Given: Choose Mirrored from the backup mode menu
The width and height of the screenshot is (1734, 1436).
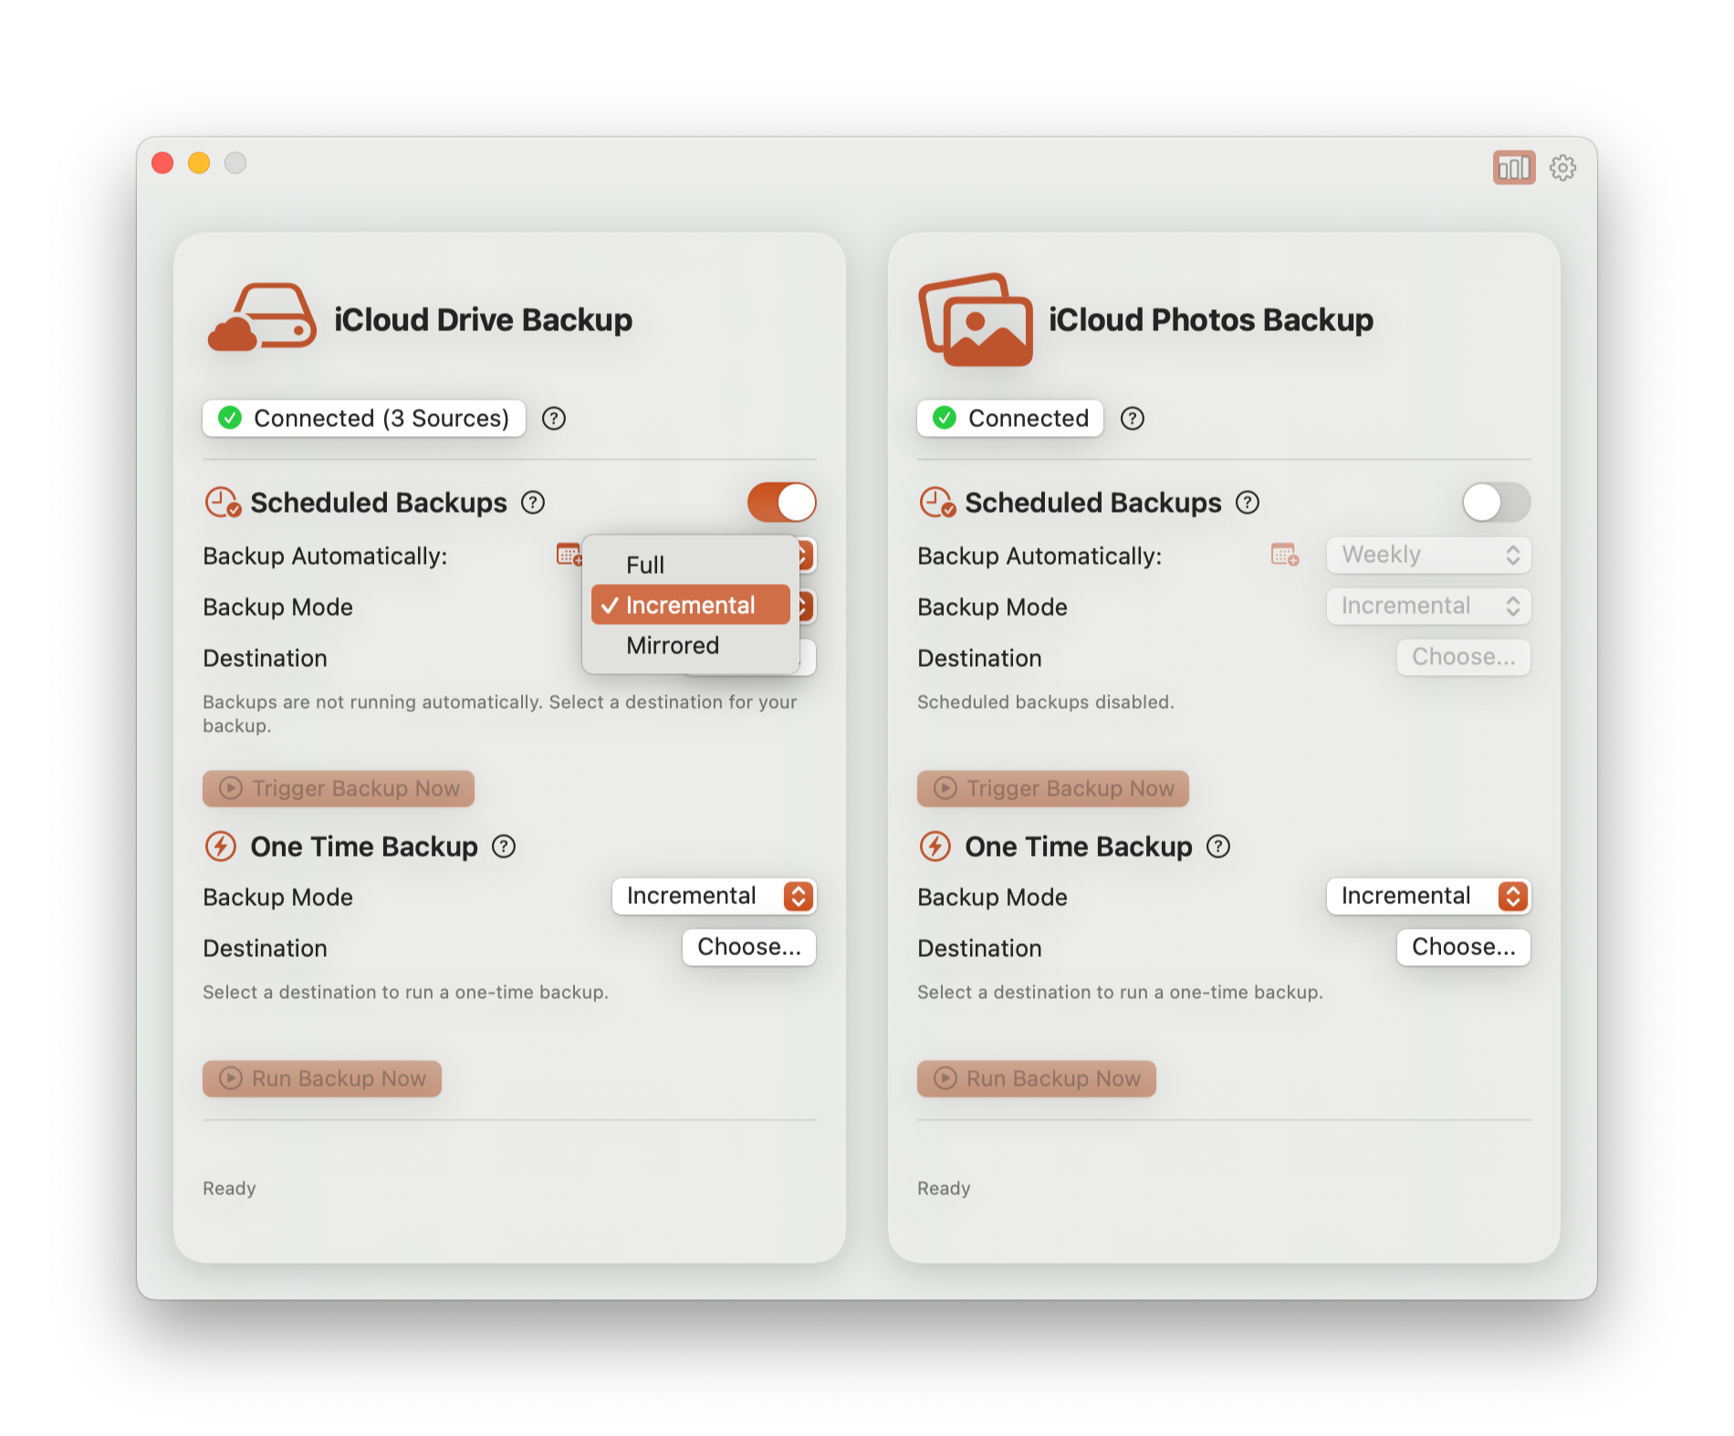Looking at the screenshot, I should pyautogui.click(x=691, y=645).
